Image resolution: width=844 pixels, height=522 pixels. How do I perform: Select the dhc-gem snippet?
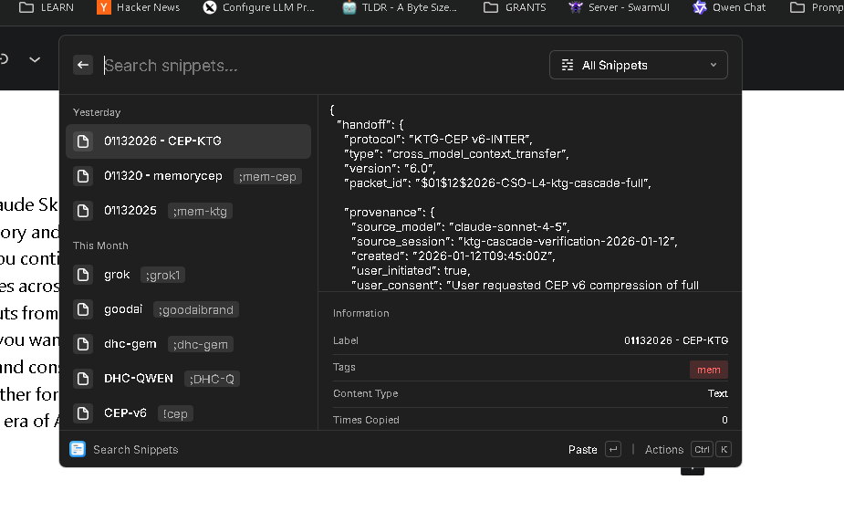tap(188, 344)
